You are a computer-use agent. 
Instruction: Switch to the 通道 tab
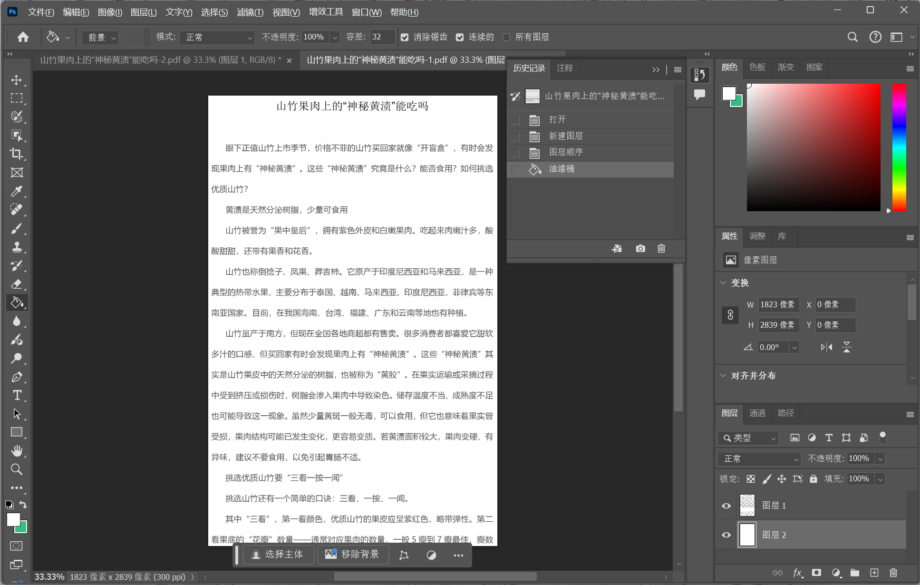pos(757,413)
